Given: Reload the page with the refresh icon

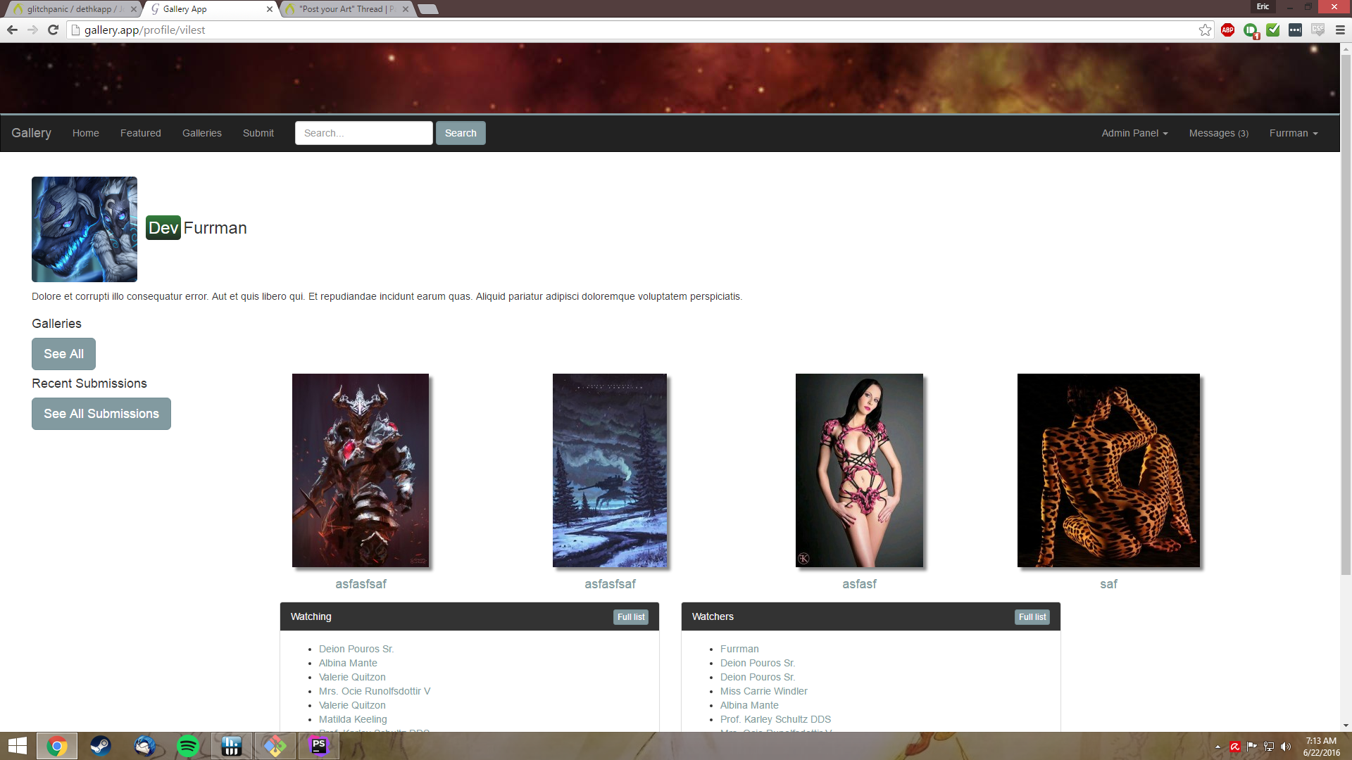Looking at the screenshot, I should pyautogui.click(x=53, y=30).
